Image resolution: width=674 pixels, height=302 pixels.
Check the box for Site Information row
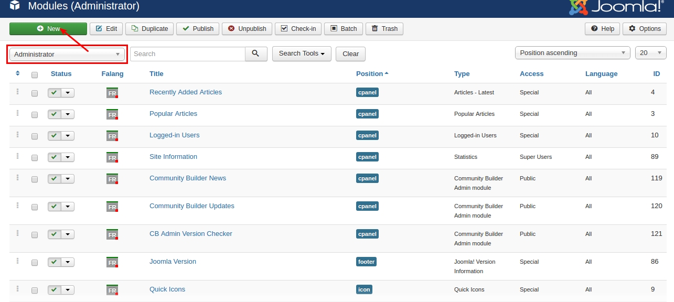[35, 158]
